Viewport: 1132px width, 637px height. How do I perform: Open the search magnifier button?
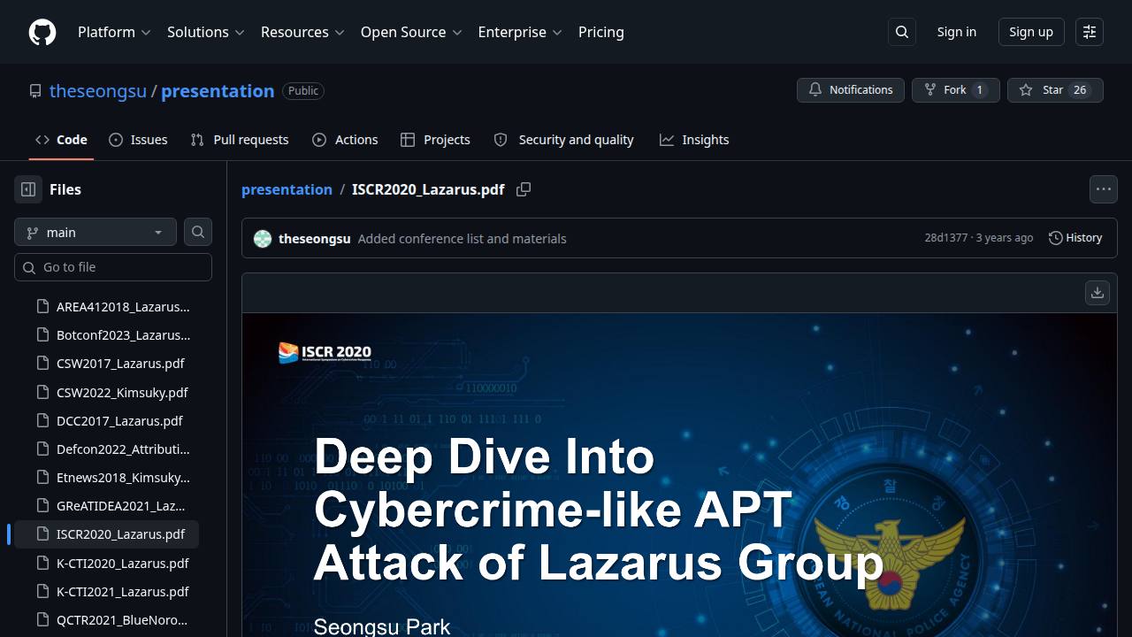point(902,32)
